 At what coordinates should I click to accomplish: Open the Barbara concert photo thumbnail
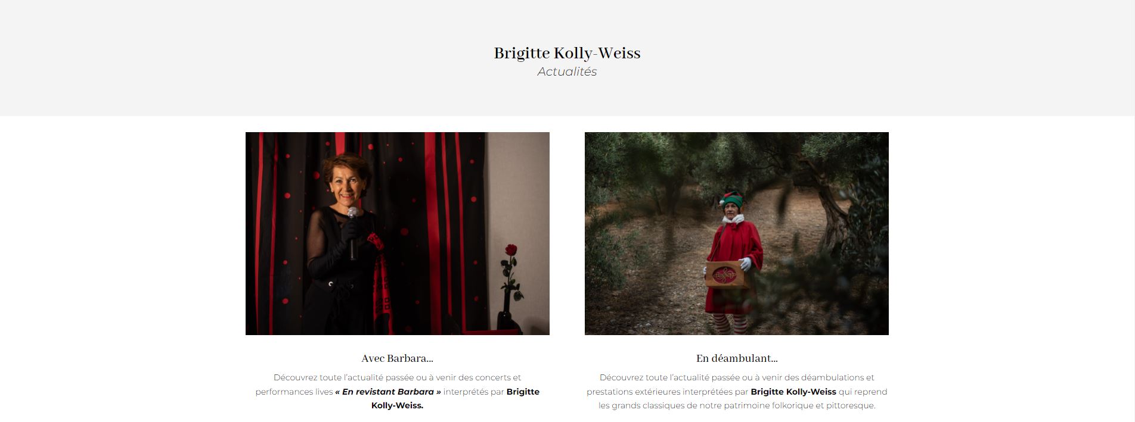398,233
